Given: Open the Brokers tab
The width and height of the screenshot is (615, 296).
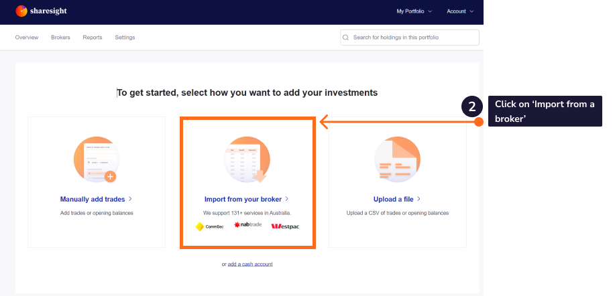Looking at the screenshot, I should pyautogui.click(x=60, y=38).
